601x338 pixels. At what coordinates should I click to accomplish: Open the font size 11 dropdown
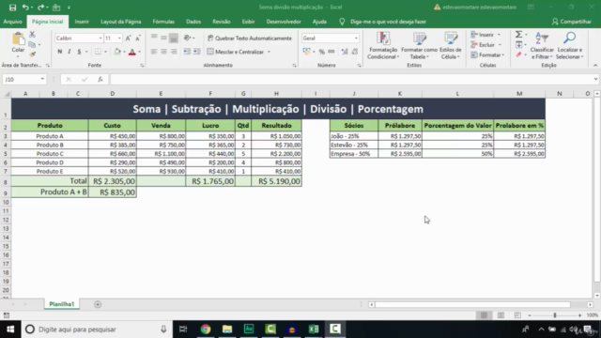[x=119, y=38]
